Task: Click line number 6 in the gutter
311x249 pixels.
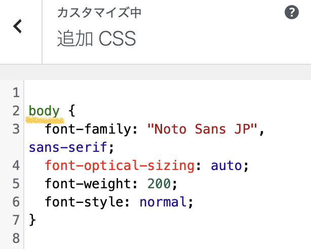Action: 15,202
